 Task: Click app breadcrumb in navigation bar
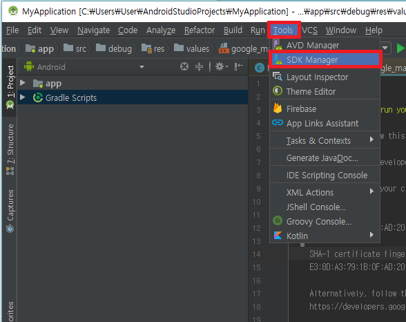pos(39,48)
